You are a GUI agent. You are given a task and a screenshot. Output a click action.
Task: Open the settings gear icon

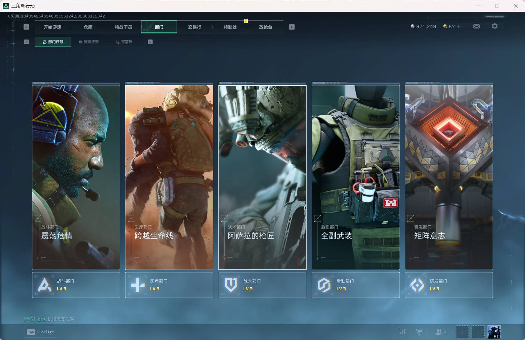click(x=494, y=26)
